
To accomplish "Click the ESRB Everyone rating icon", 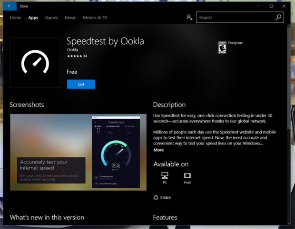I will pyautogui.click(x=222, y=47).
